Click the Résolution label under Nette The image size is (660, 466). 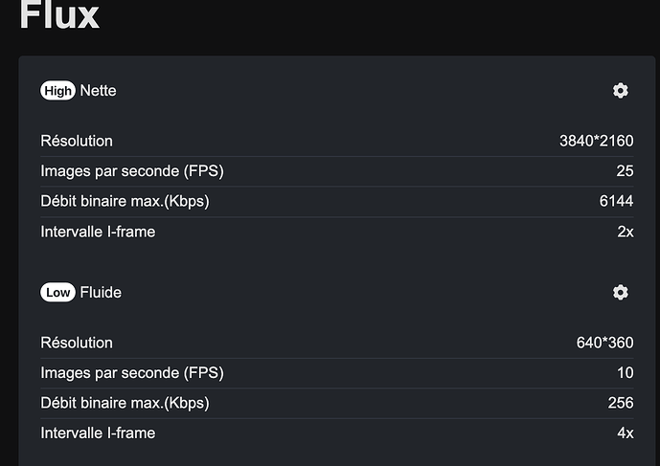(77, 142)
